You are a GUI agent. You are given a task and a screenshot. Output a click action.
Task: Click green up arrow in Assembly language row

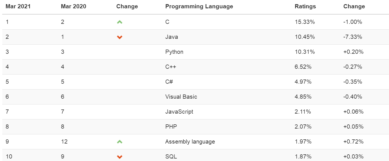[x=120, y=142]
